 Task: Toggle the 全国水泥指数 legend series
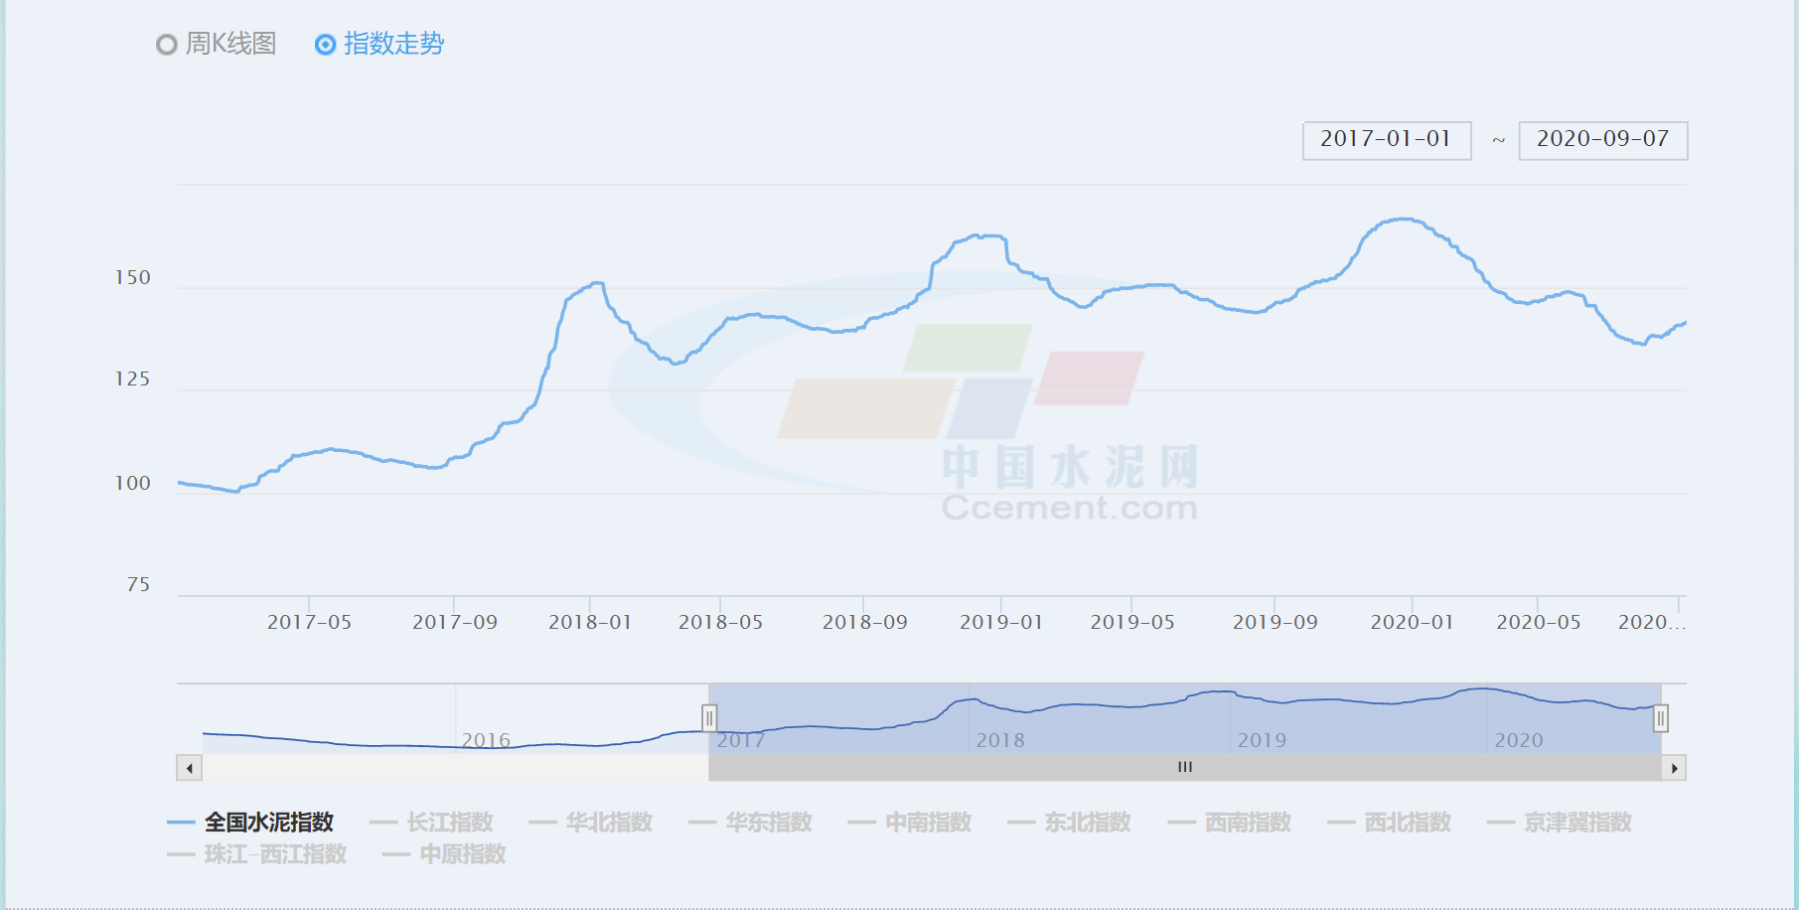point(268,823)
